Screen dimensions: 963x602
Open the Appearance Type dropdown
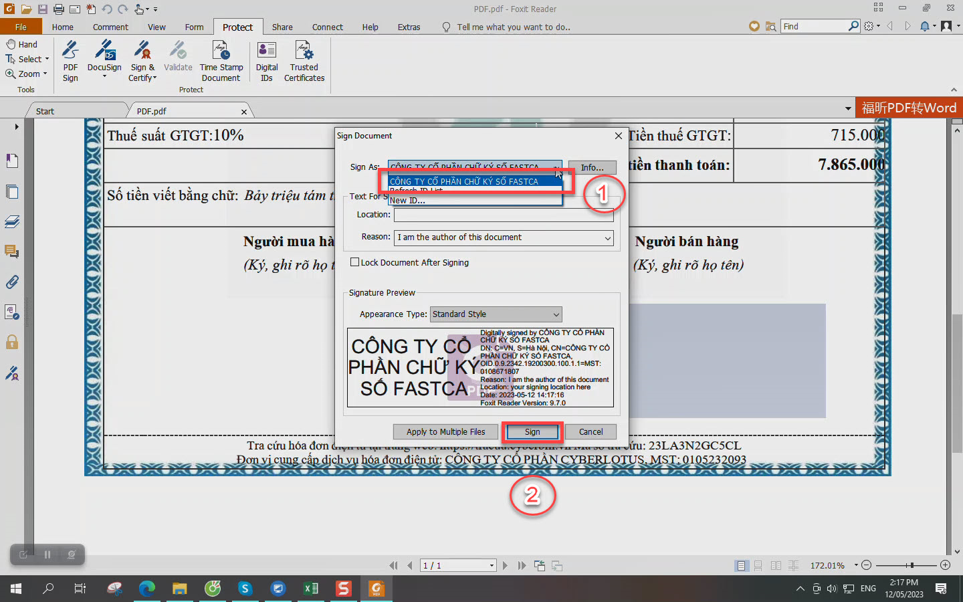coord(556,314)
